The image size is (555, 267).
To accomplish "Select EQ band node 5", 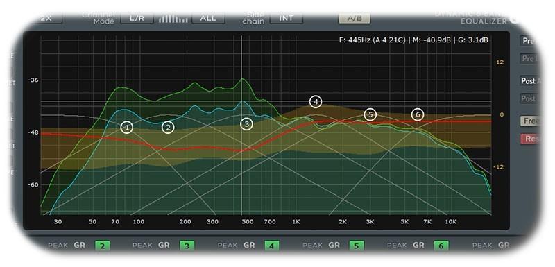I will 370,114.
